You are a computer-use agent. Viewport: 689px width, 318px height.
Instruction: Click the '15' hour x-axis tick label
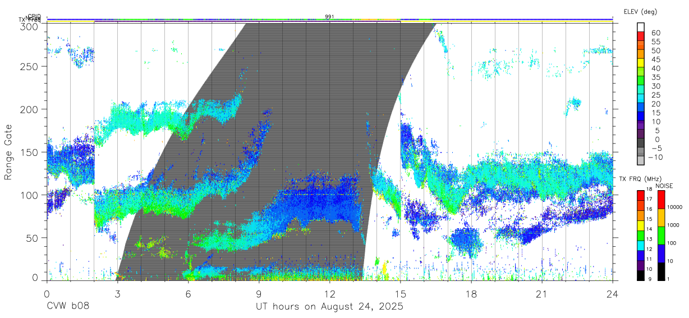point(401,294)
